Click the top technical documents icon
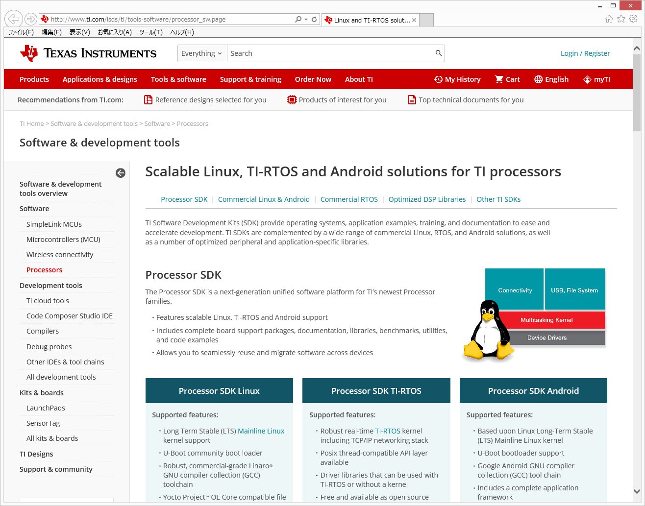The width and height of the screenshot is (645, 506). (412, 100)
